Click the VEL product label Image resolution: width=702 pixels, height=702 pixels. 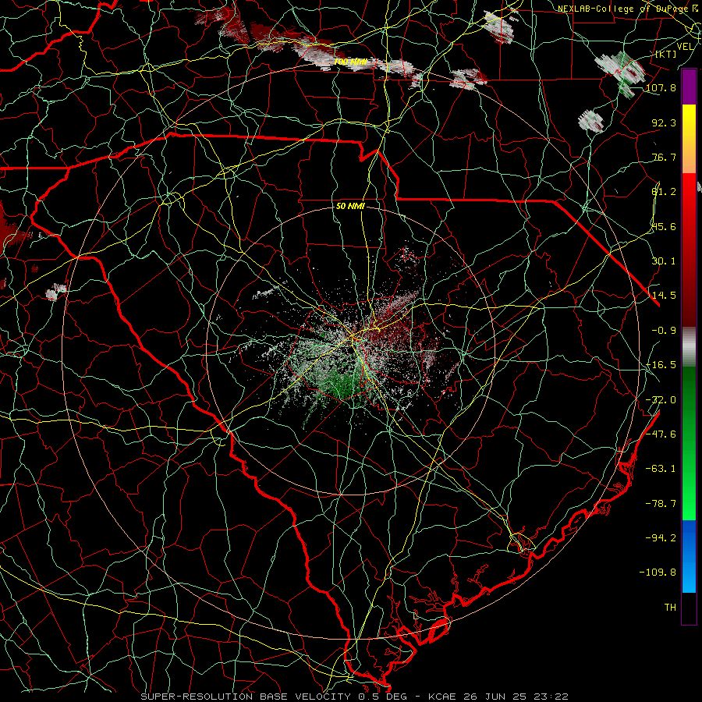(x=685, y=47)
